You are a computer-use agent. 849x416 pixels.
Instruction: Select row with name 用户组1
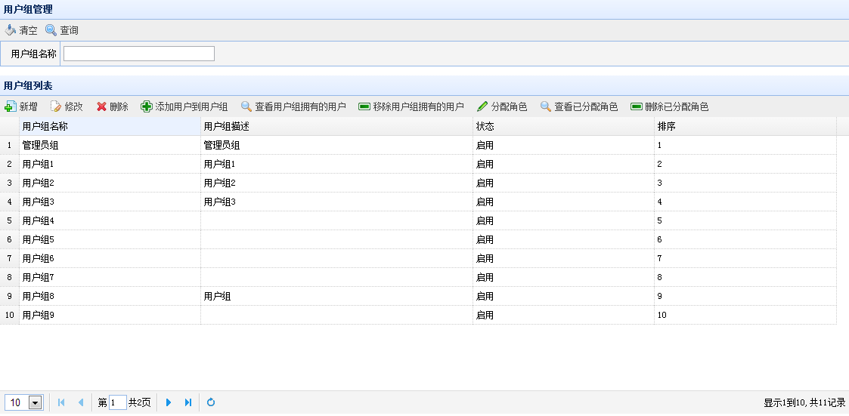pyautogui.click(x=418, y=164)
